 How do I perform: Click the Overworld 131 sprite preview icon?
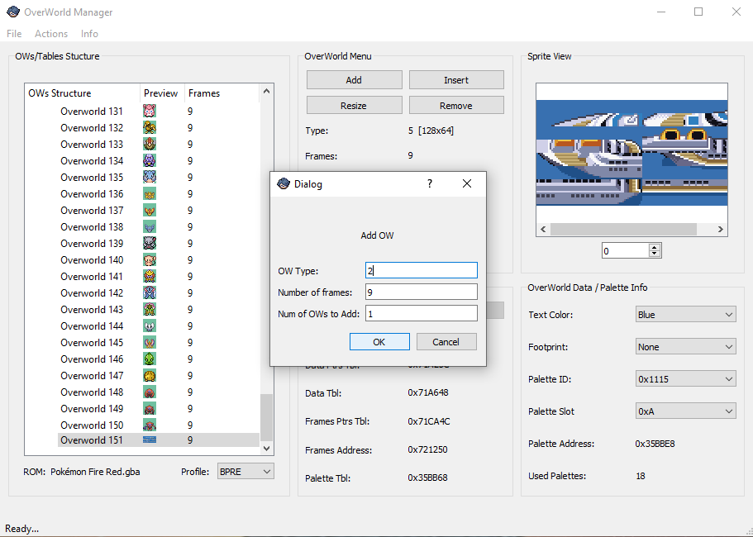pos(150,112)
